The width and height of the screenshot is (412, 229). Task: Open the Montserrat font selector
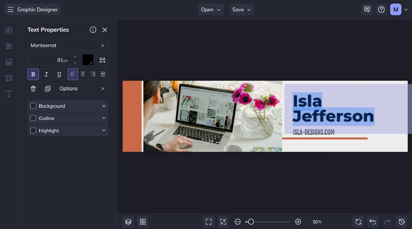pyautogui.click(x=68, y=45)
